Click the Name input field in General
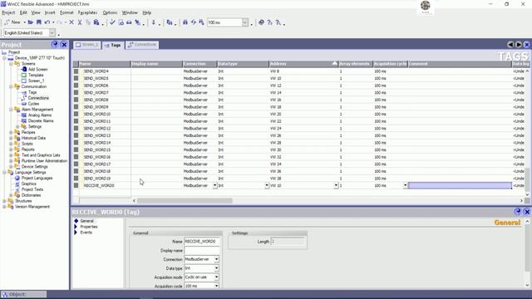The width and height of the screenshot is (532, 299). coord(202,242)
